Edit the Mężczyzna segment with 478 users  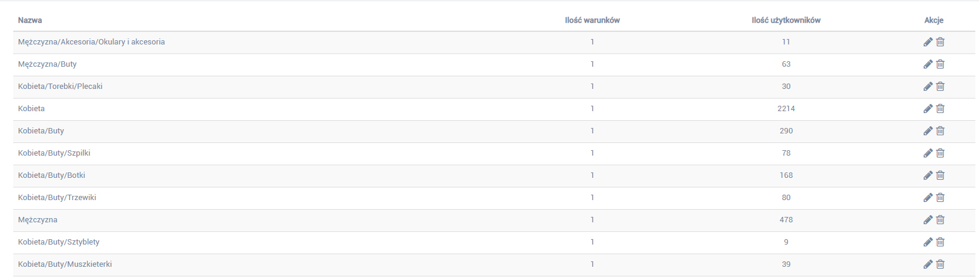pyautogui.click(x=928, y=220)
